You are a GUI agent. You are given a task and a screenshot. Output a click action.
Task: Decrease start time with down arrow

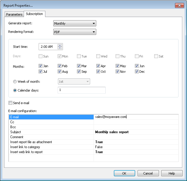60,48
